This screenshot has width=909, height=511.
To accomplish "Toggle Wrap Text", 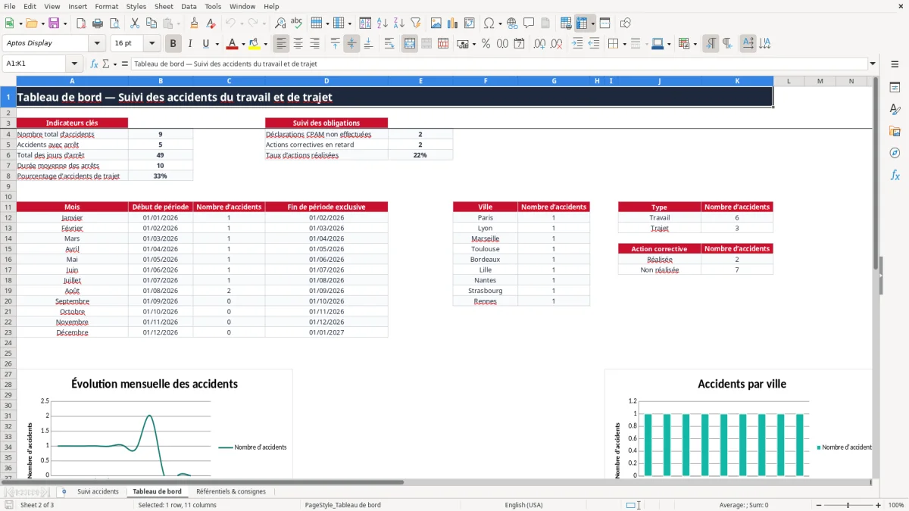I will pos(389,43).
